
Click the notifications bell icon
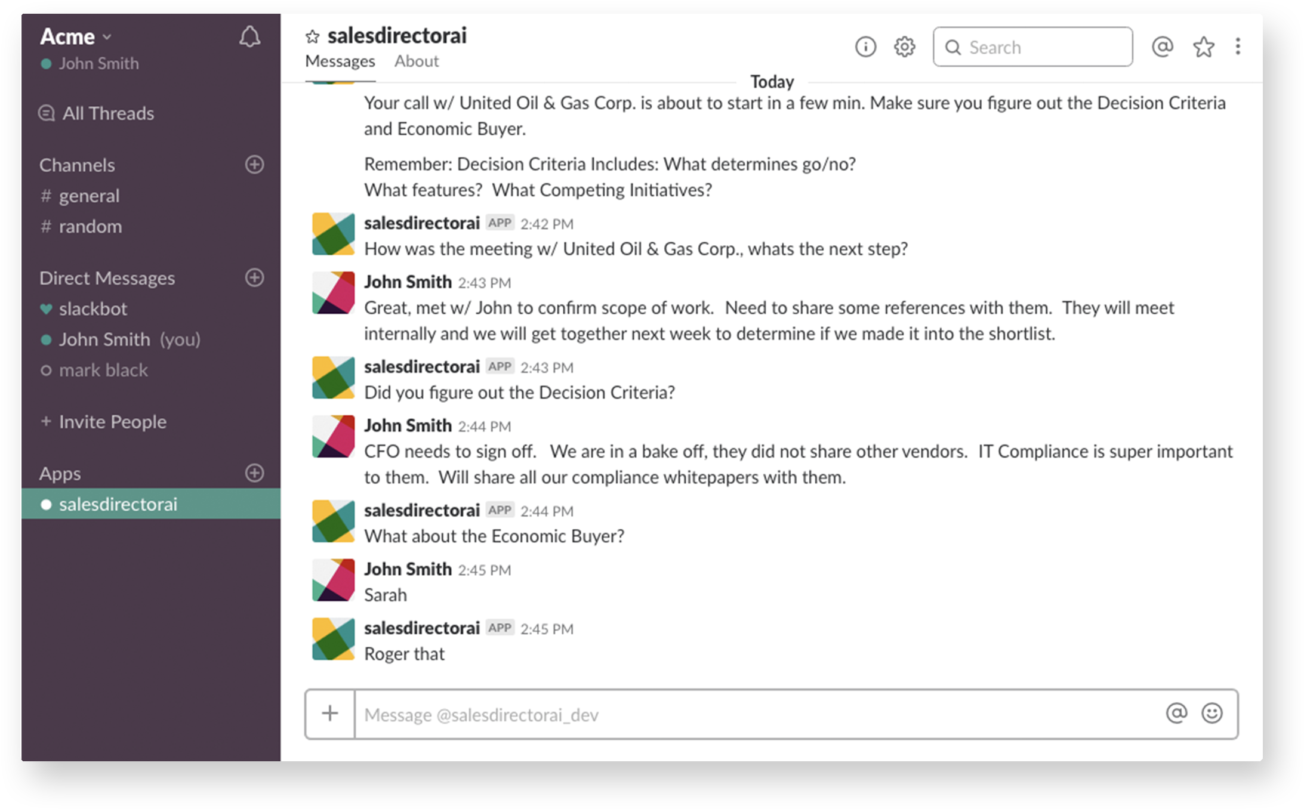click(249, 37)
